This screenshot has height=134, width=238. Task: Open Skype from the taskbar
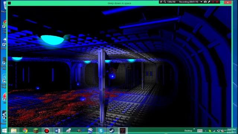(101, 131)
